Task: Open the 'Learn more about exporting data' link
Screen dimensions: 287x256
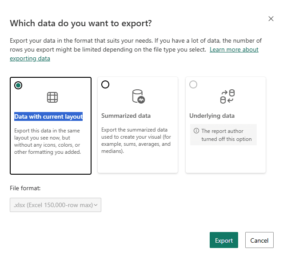Action: (234, 50)
